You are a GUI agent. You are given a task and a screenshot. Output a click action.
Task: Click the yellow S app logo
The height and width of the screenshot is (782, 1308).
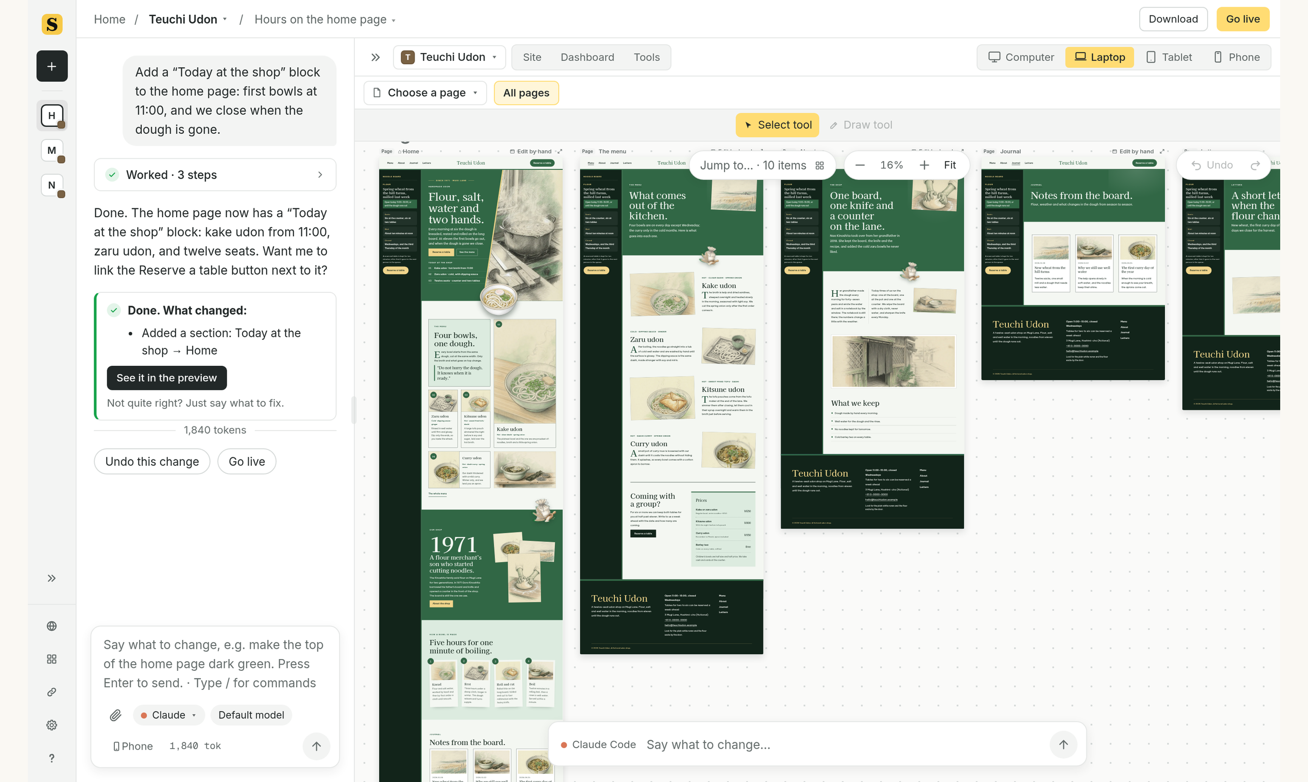tap(51, 24)
